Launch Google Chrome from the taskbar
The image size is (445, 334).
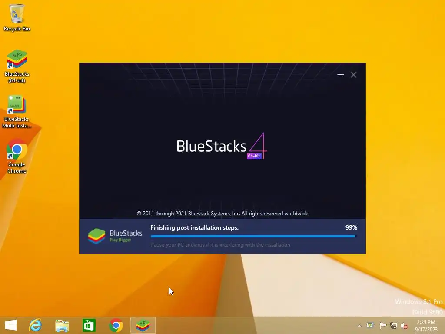[116, 325]
